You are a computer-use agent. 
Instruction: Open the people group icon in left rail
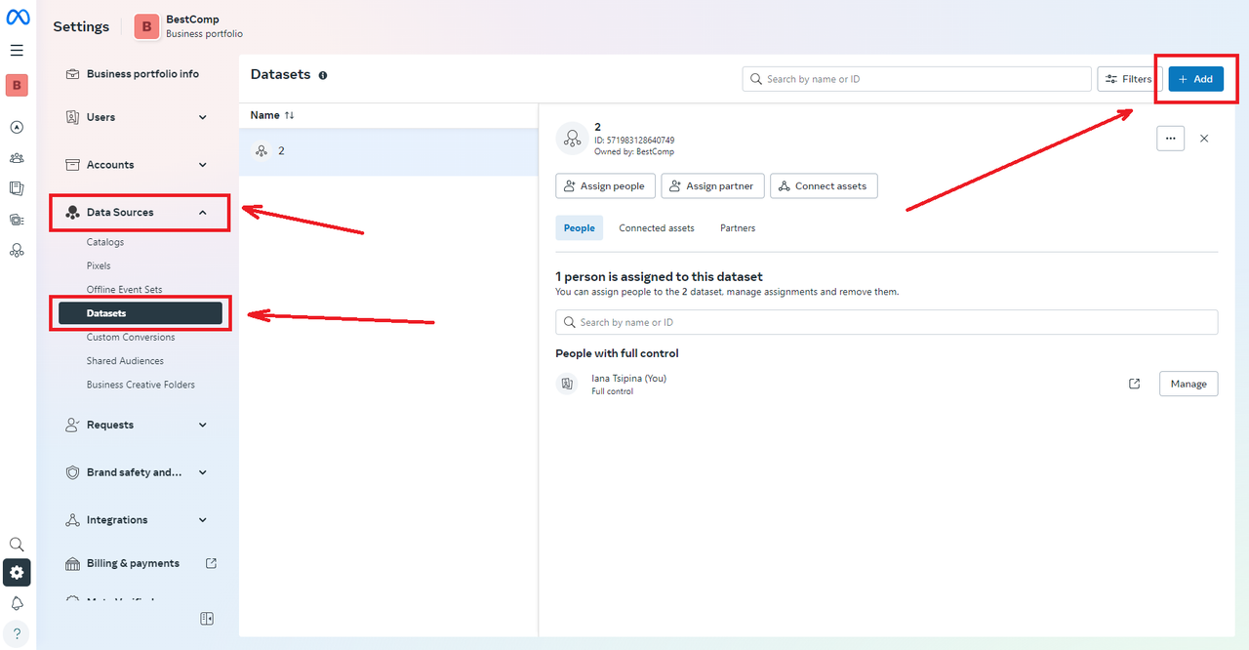[x=17, y=158]
